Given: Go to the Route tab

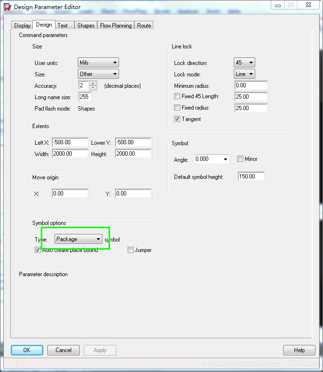Looking at the screenshot, I should 144,26.
